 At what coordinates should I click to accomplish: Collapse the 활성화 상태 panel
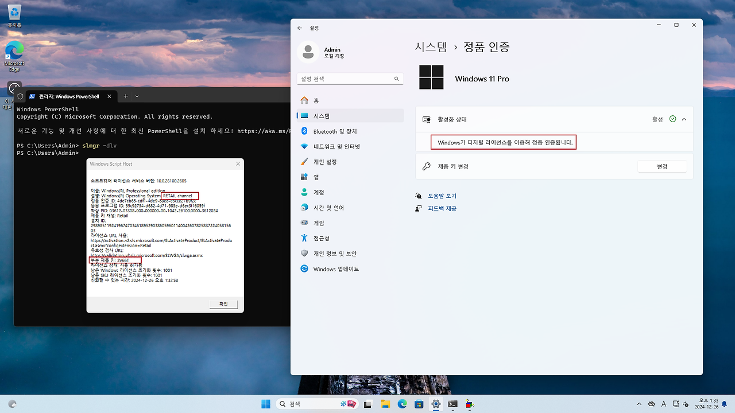[x=683, y=119]
